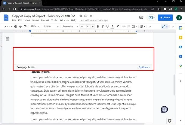Open the Economica font dropdown
The image size is (185, 125).
70,26
